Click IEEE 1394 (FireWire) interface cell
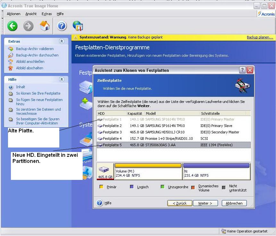Image resolution: width=276 pixels, height=236 pixels. (216, 145)
